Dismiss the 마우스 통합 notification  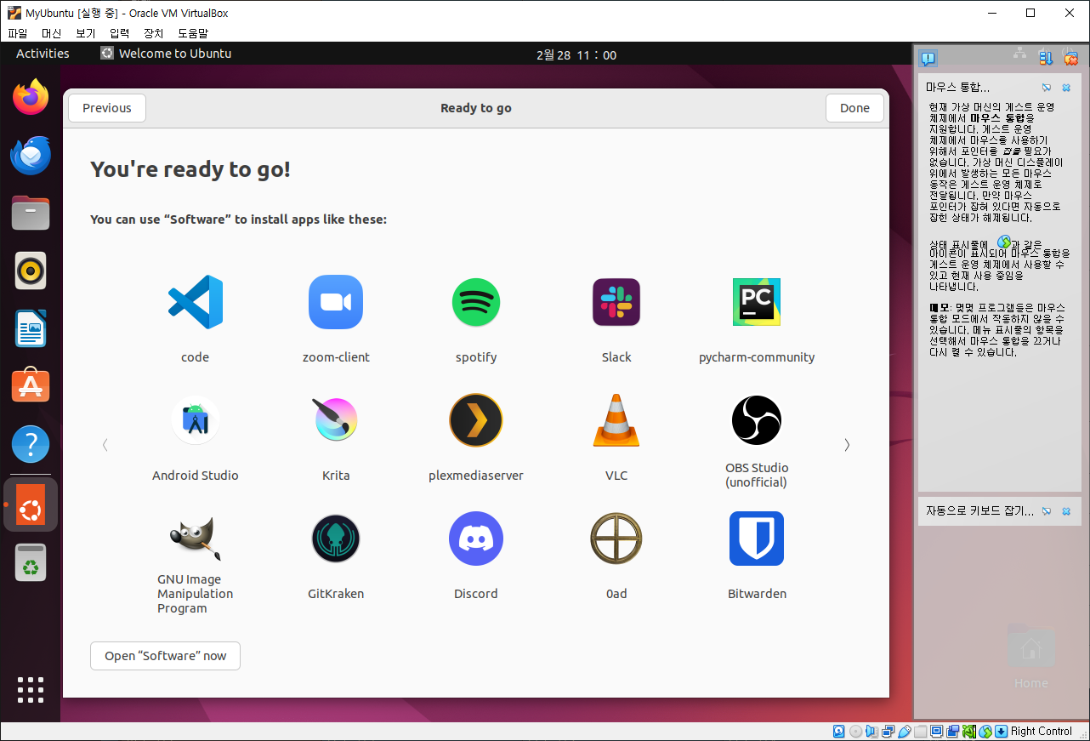click(1066, 88)
